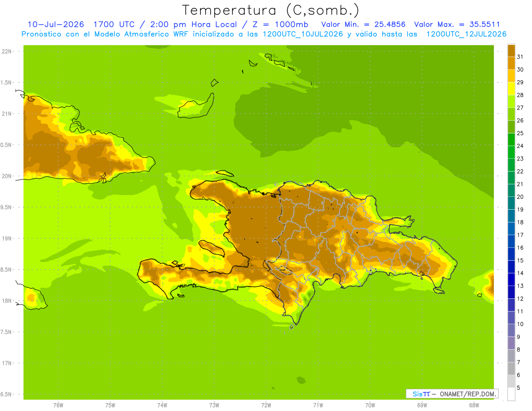Click the "2:00 pm Hora Local" text
The height and width of the screenshot is (411, 532).
click(x=195, y=24)
